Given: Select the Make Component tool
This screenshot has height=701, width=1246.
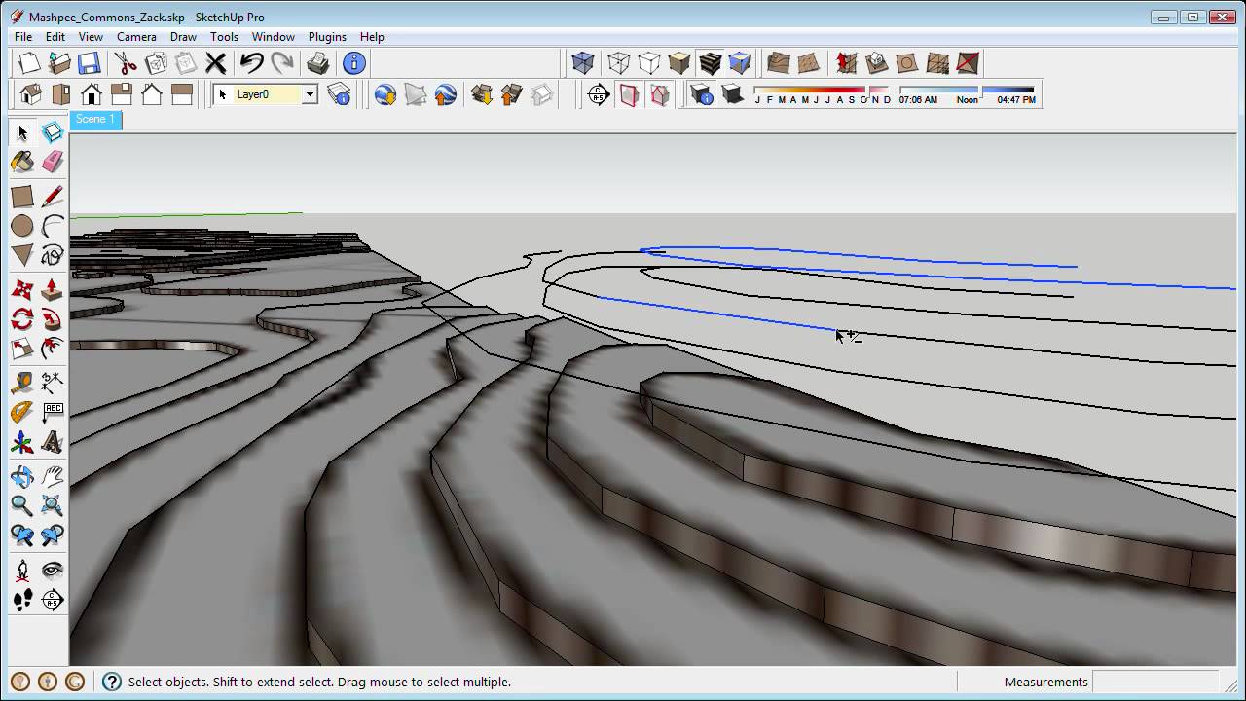Looking at the screenshot, I should pos(53,132).
